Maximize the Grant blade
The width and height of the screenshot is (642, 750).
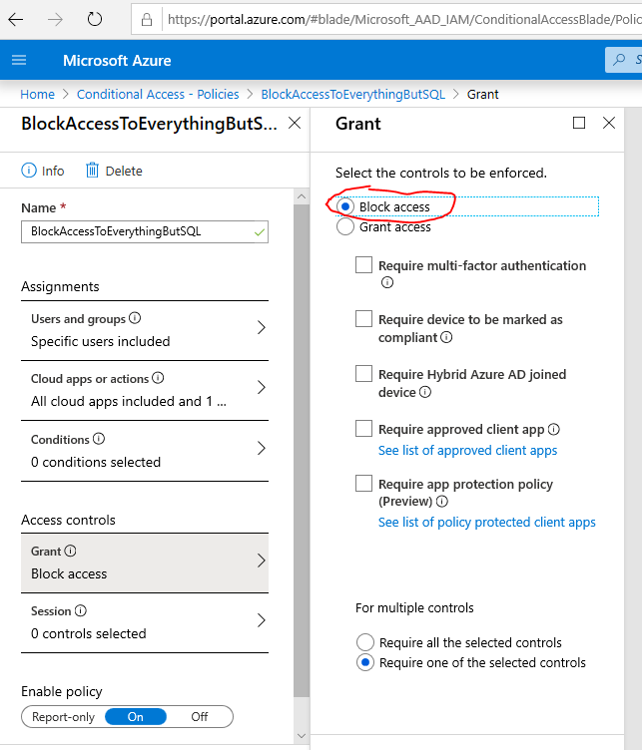click(579, 124)
